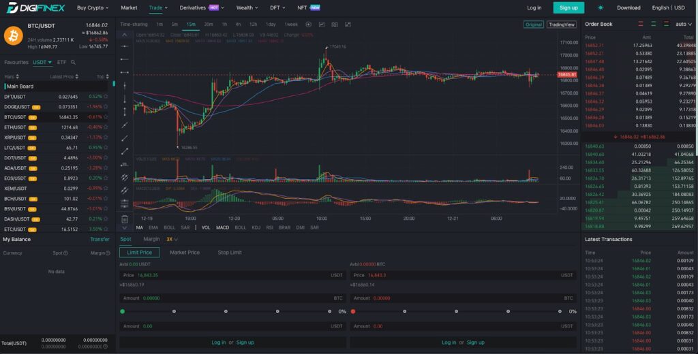Toggle the light/dark theme sun icon
The image size is (698, 354).
(601, 7)
